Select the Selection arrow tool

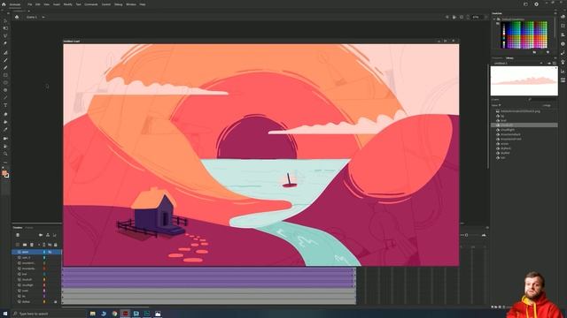click(x=5, y=20)
